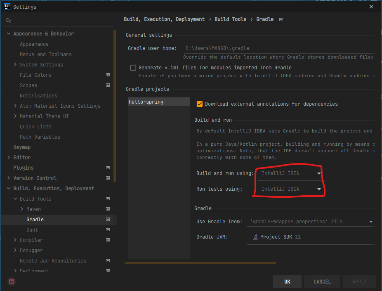Viewport: 382px width, 291px height.
Task: Click project-level icon next to Remote Jar Repositories
Action: coord(108,260)
